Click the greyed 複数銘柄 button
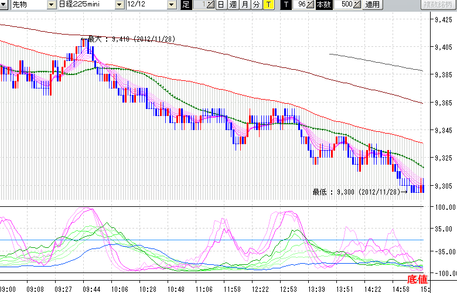Image resolution: width=457 pixels, height=293 pixels. pos(438,5)
